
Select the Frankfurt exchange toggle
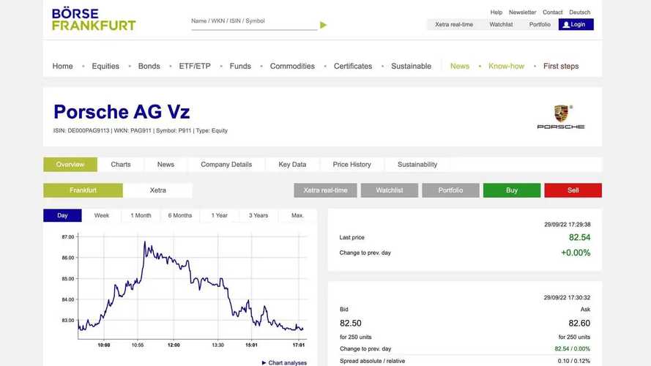pyautogui.click(x=83, y=190)
